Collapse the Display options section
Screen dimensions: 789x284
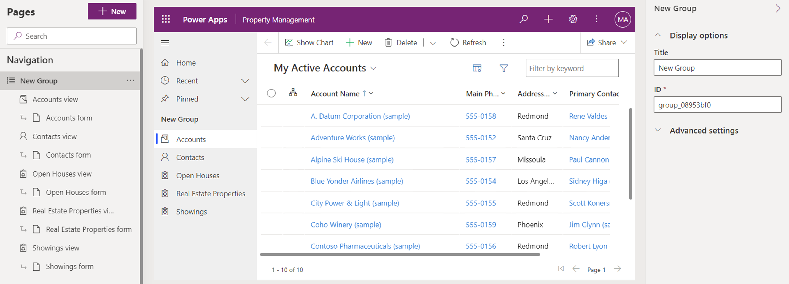point(658,35)
